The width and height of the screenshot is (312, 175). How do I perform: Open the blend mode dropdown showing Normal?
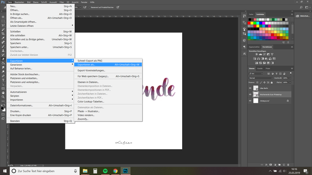click(x=259, y=77)
